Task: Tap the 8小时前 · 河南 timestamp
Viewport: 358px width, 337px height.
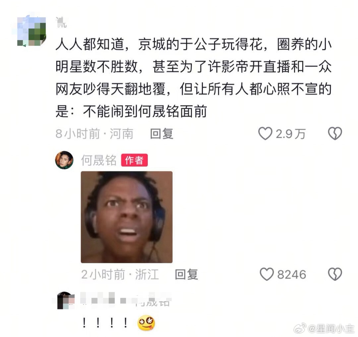Action: (94, 134)
